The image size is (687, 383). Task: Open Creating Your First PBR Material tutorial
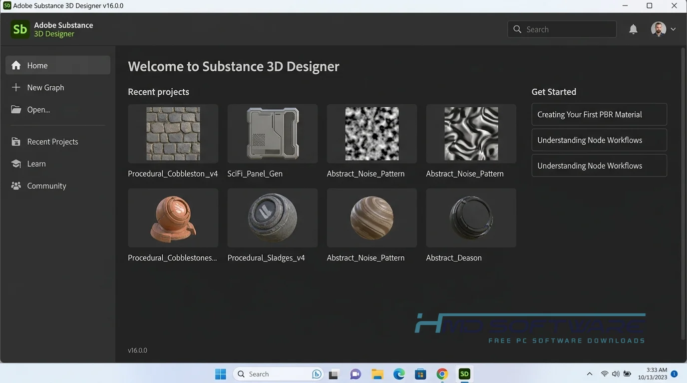pos(599,114)
